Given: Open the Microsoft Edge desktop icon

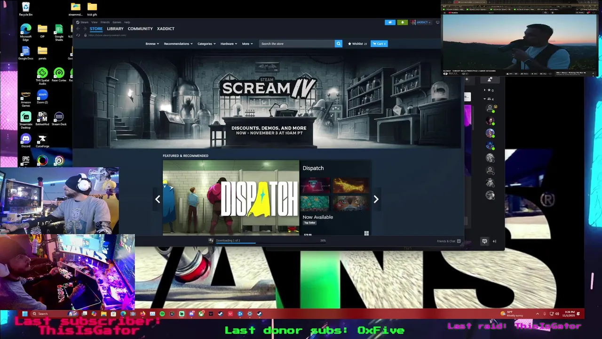Looking at the screenshot, I should [26, 32].
